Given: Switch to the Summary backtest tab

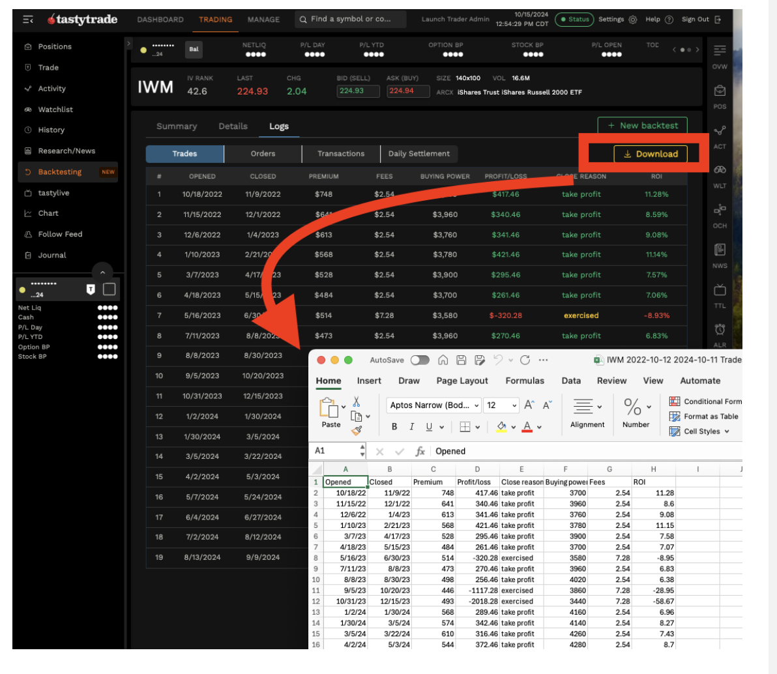Looking at the screenshot, I should coord(177,126).
